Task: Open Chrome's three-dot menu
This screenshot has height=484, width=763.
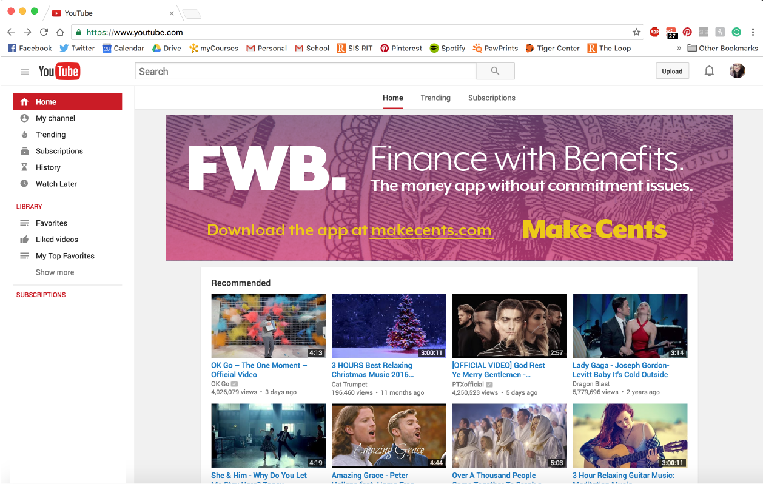Action: (753, 32)
